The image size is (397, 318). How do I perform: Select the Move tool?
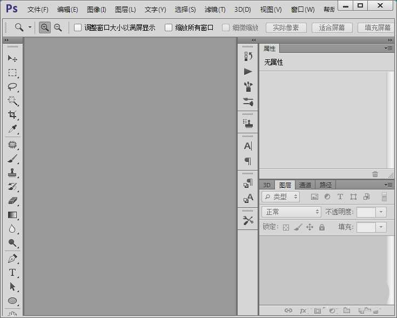tap(12, 58)
